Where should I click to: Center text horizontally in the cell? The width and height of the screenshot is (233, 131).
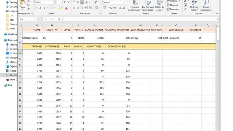click(78, 8)
